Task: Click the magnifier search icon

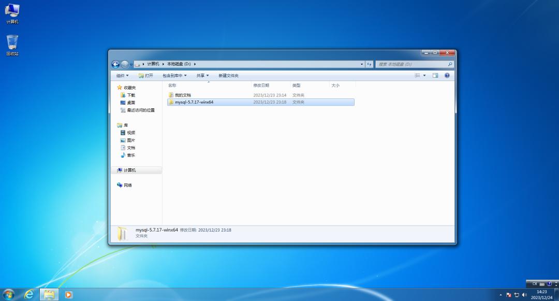Action: tap(450, 64)
